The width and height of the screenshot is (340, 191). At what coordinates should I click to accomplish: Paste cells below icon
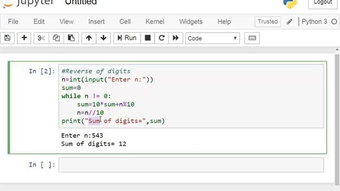[71, 38]
